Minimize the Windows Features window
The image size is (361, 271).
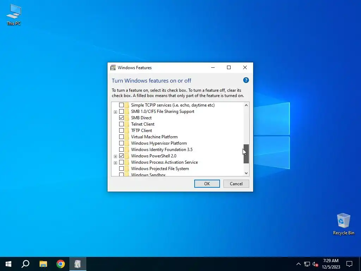213,67
